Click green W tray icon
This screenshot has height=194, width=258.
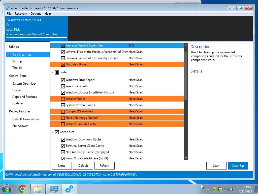214,189
